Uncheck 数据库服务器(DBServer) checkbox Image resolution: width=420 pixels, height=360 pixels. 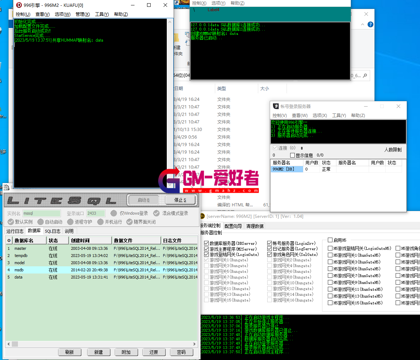coord(206,243)
